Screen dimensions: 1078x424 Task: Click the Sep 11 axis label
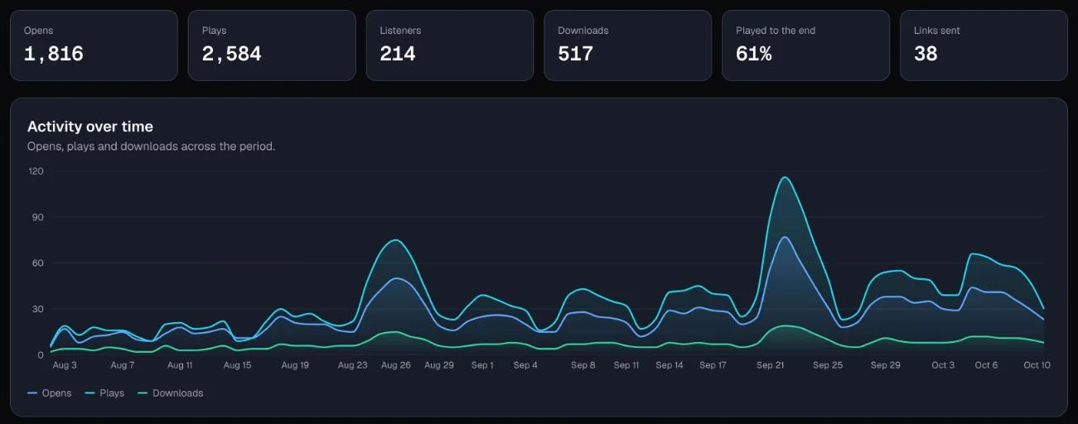626,365
